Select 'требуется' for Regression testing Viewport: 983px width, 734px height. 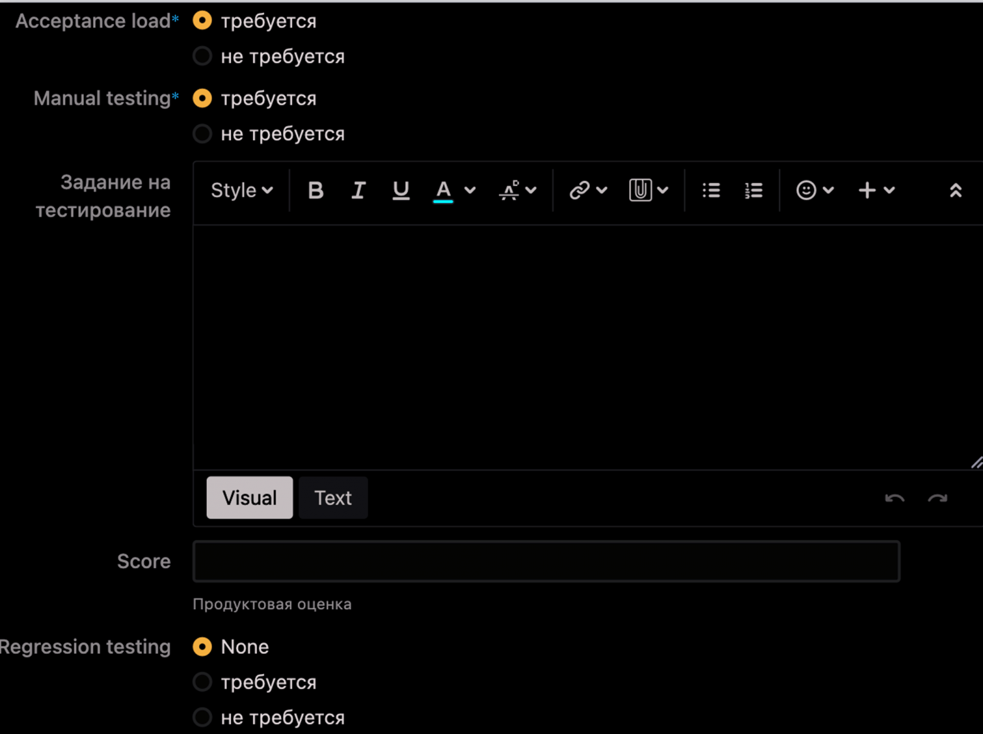click(x=202, y=682)
